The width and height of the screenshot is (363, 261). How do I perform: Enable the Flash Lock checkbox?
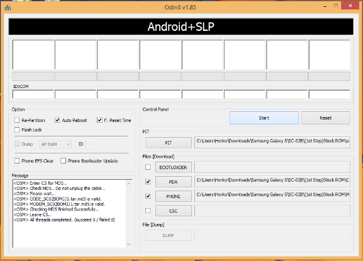click(17, 130)
